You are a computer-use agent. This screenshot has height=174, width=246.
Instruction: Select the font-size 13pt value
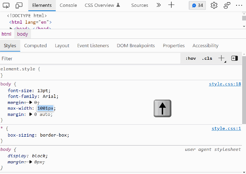point(43,91)
